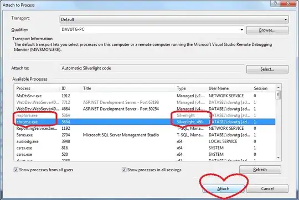Click the Qualifier text field
299x200 pixels.
point(149,30)
